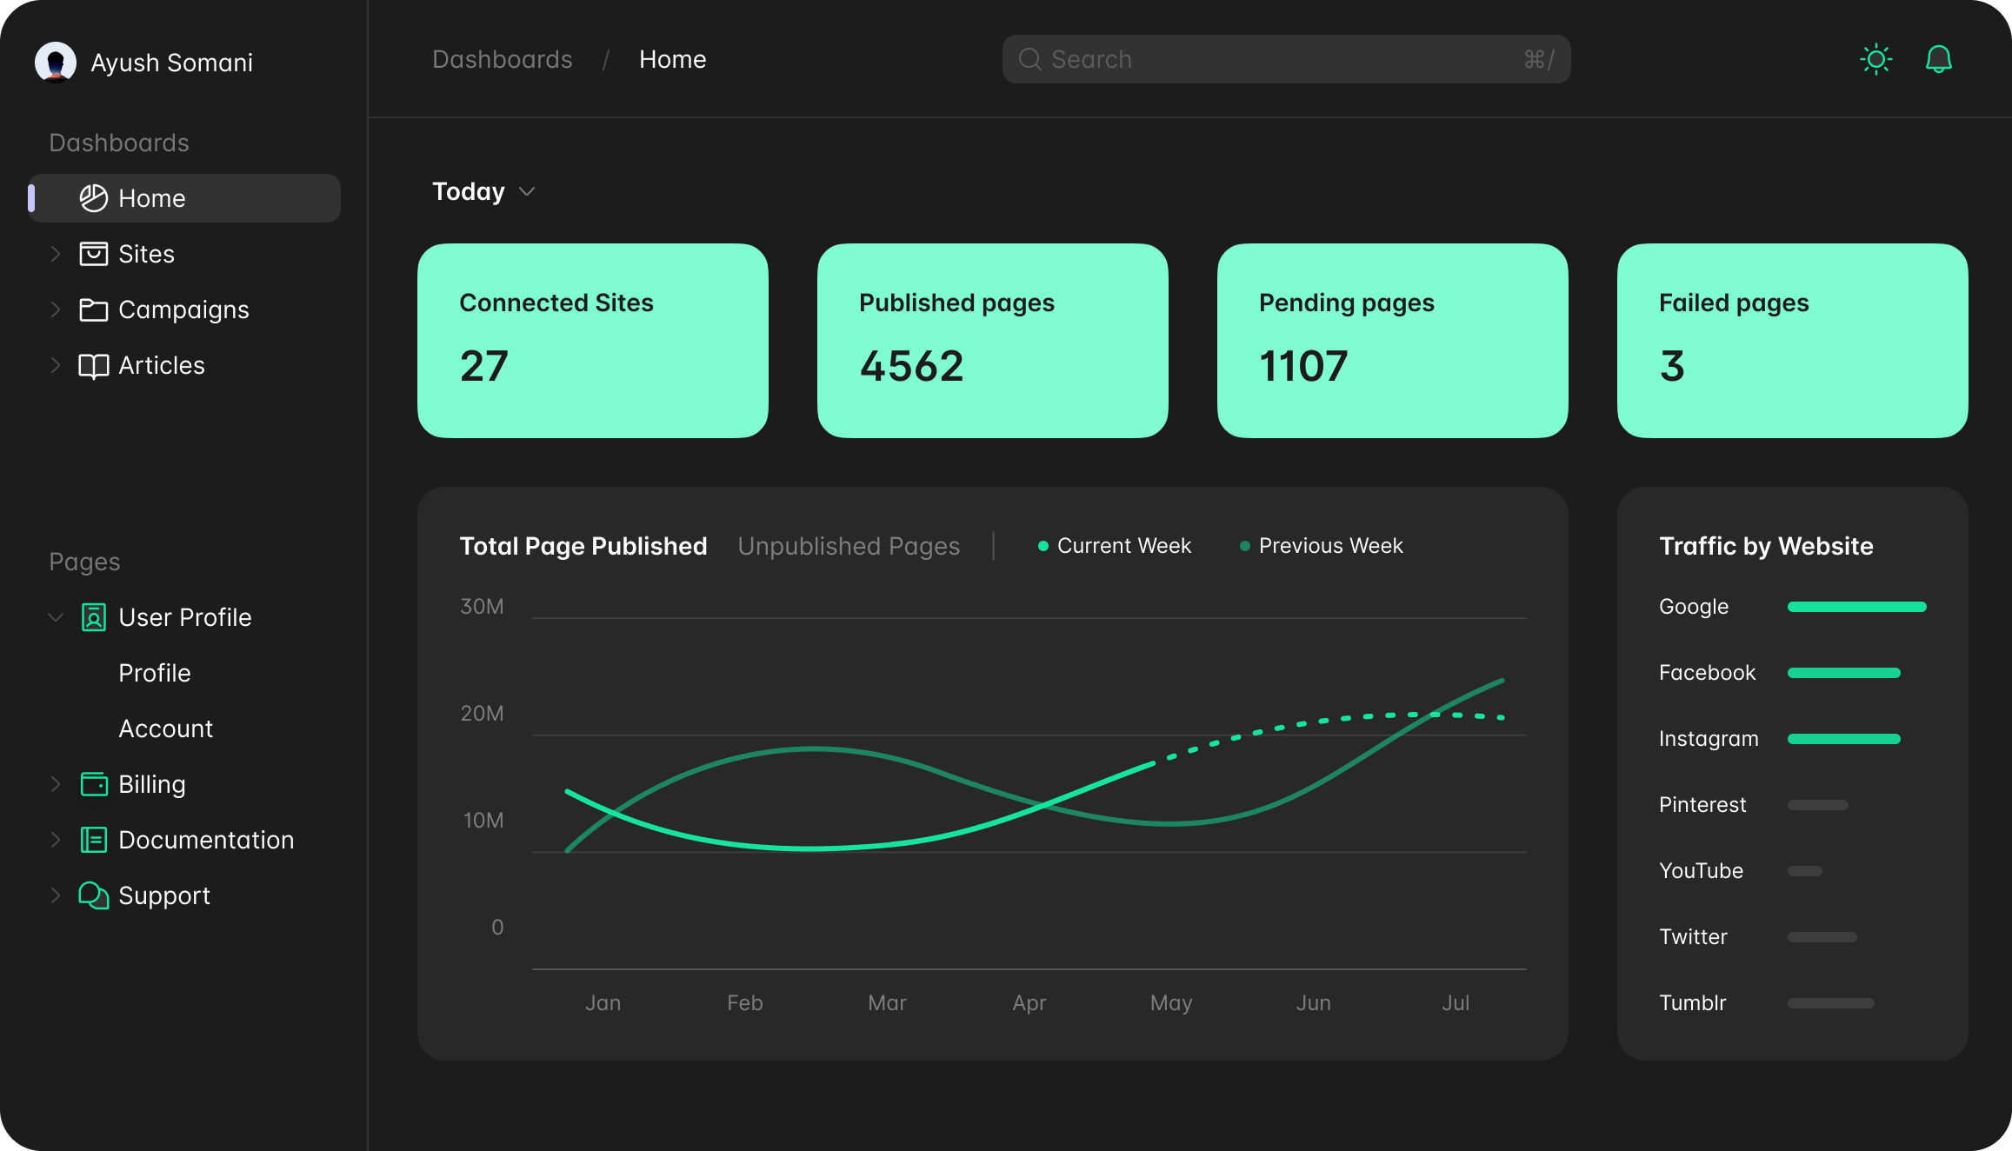2012x1151 pixels.
Task: Switch to the Unpublished Pages tab
Action: pos(849,546)
